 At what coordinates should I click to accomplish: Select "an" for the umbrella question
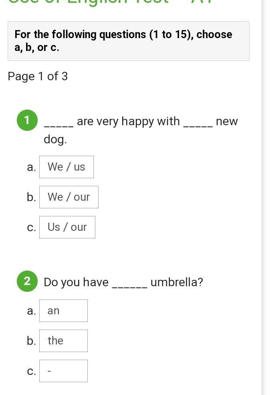point(63,311)
